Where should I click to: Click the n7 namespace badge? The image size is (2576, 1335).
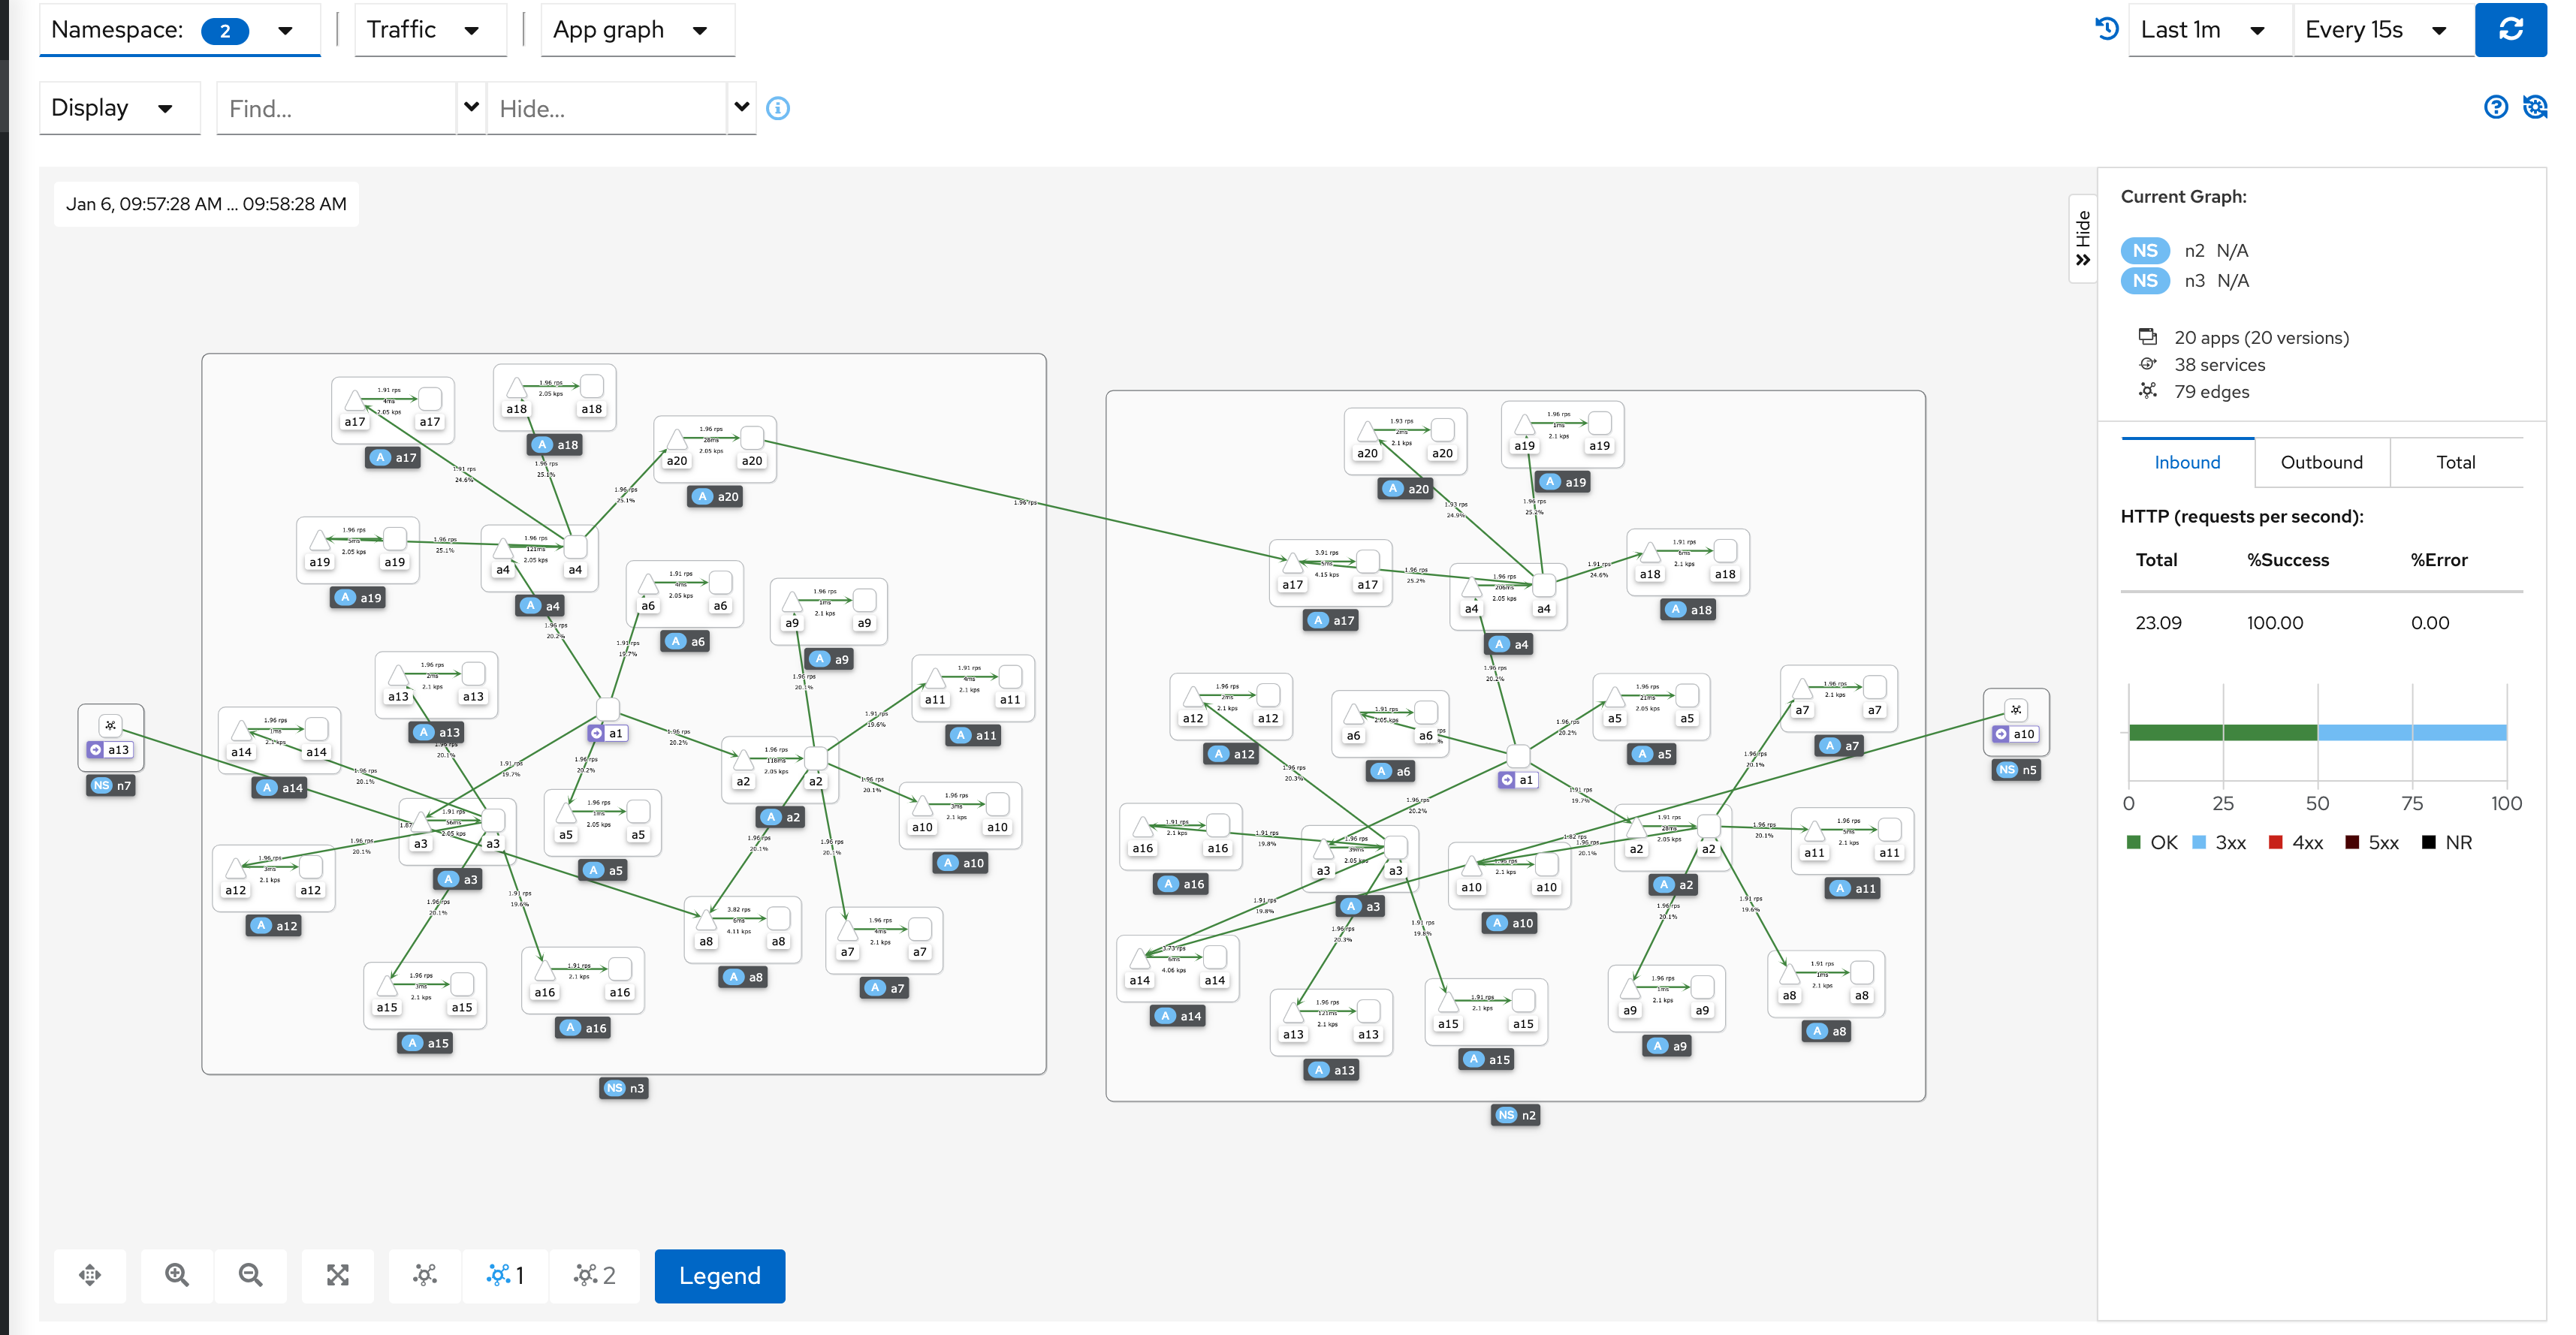(111, 785)
